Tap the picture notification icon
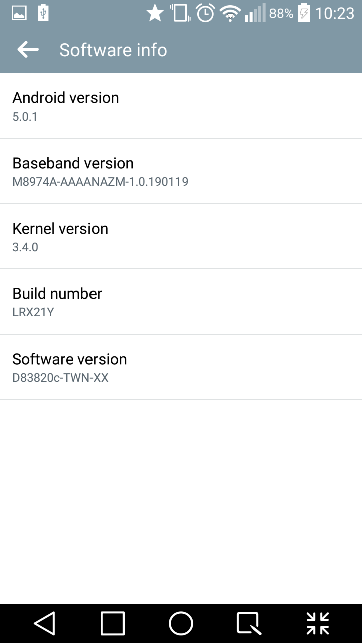 pyautogui.click(x=19, y=13)
